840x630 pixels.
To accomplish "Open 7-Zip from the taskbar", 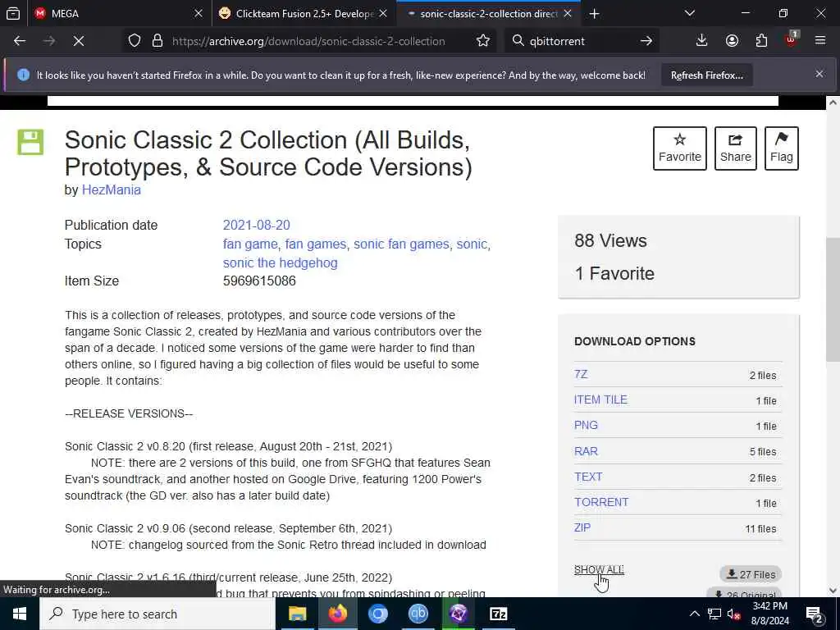I will point(498,614).
